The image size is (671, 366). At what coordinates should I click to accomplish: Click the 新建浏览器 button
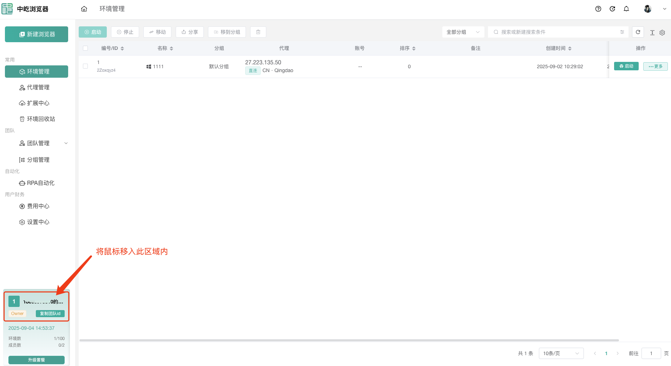click(x=37, y=34)
